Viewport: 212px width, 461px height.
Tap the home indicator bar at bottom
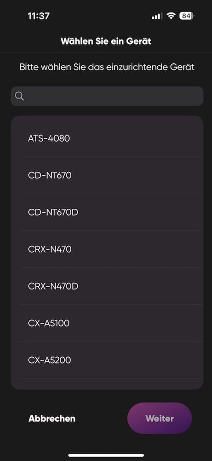[x=106, y=455]
